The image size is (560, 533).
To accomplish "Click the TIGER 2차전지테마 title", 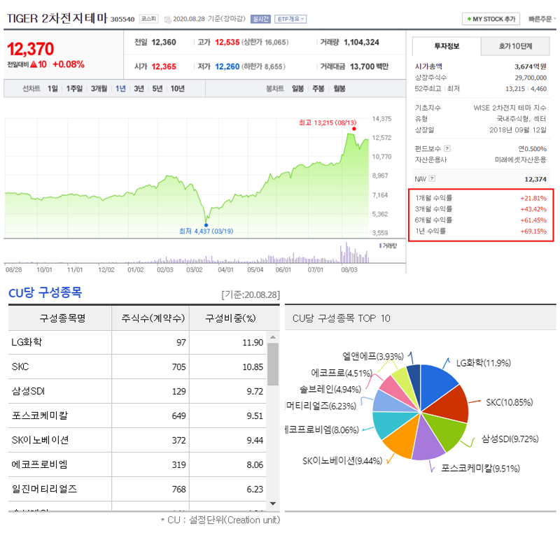I will click(57, 18).
